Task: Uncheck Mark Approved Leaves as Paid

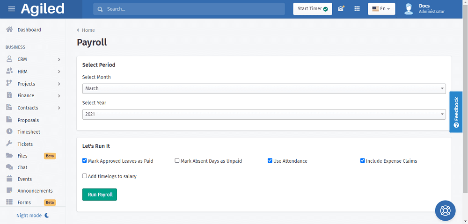Action: (85, 160)
